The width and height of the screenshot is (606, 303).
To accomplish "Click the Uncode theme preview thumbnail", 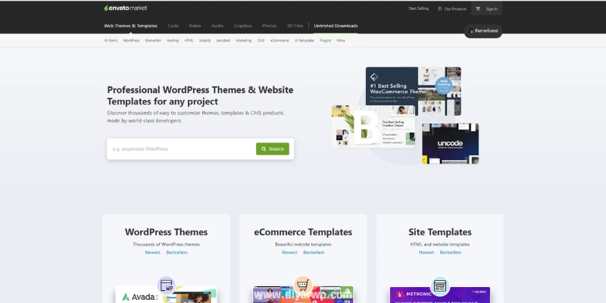I will 450,142.
